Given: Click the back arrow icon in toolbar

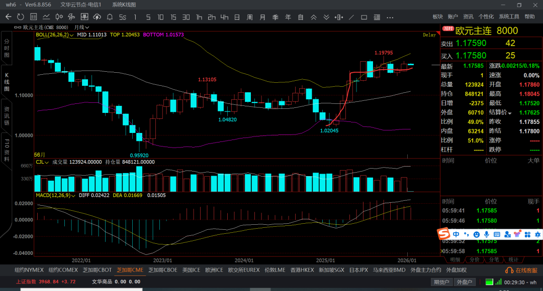Looking at the screenshot, I should pyautogui.click(x=8, y=17).
